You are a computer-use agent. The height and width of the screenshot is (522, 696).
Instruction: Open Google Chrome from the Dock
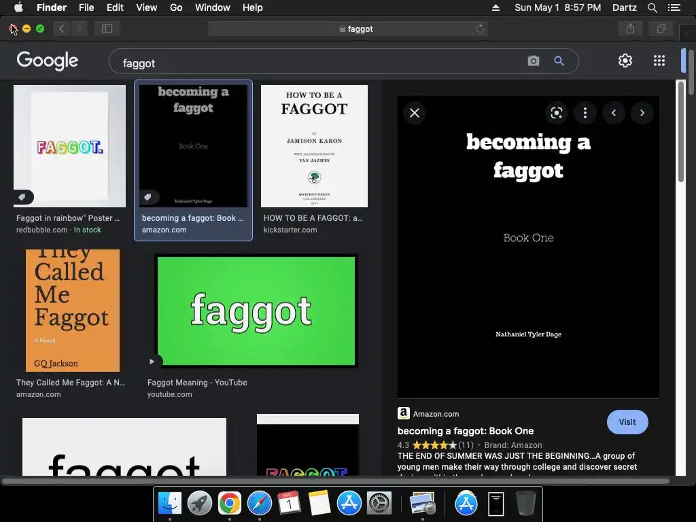[230, 504]
